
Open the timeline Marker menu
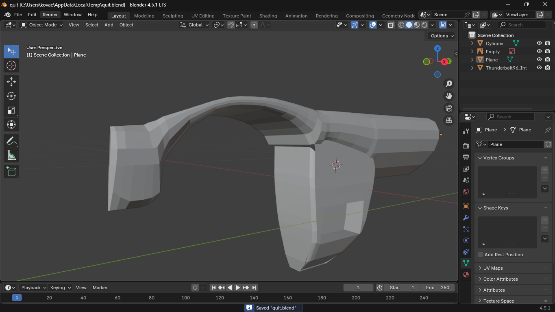tap(100, 288)
